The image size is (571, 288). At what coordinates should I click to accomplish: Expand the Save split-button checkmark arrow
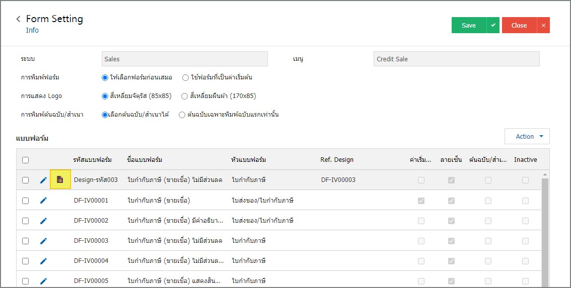[493, 25]
